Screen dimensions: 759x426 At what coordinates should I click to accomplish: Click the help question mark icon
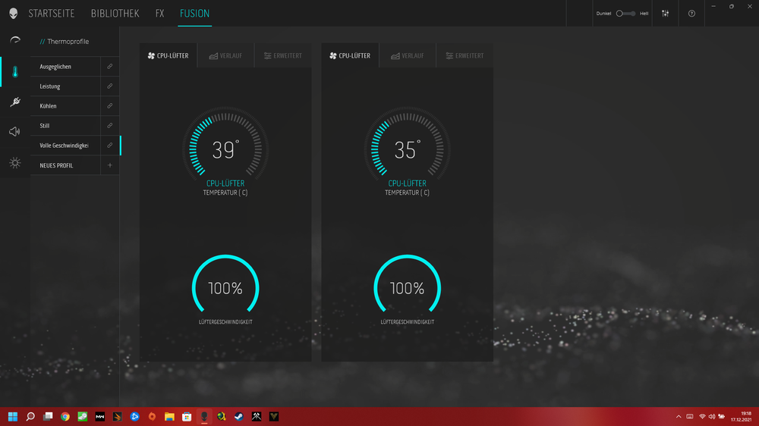point(691,14)
